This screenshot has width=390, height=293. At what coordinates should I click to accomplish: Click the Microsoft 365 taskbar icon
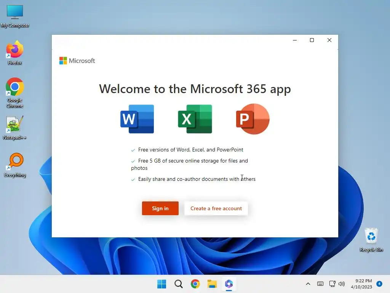coord(229,284)
